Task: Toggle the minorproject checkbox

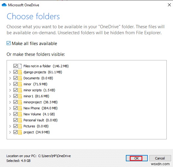Action: 15,102
